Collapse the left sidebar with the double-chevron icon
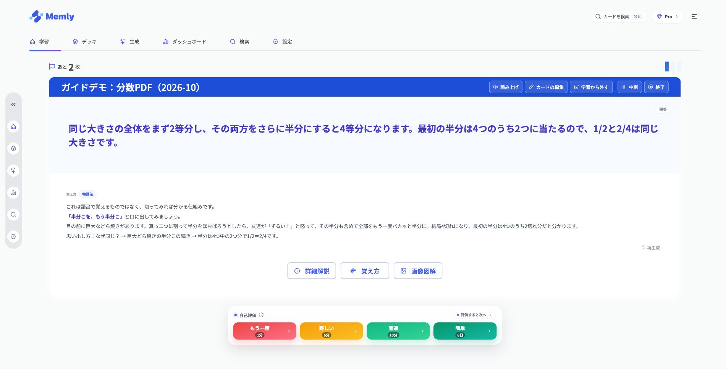The height and width of the screenshot is (369, 726). [13, 105]
